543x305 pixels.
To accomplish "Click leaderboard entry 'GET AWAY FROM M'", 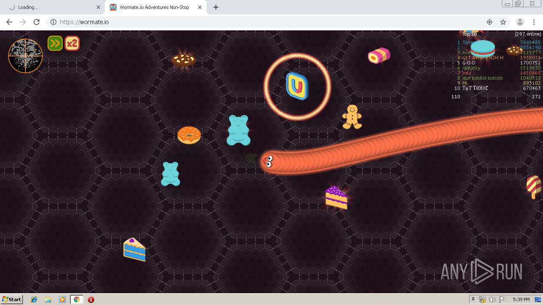I will pyautogui.click(x=483, y=58).
